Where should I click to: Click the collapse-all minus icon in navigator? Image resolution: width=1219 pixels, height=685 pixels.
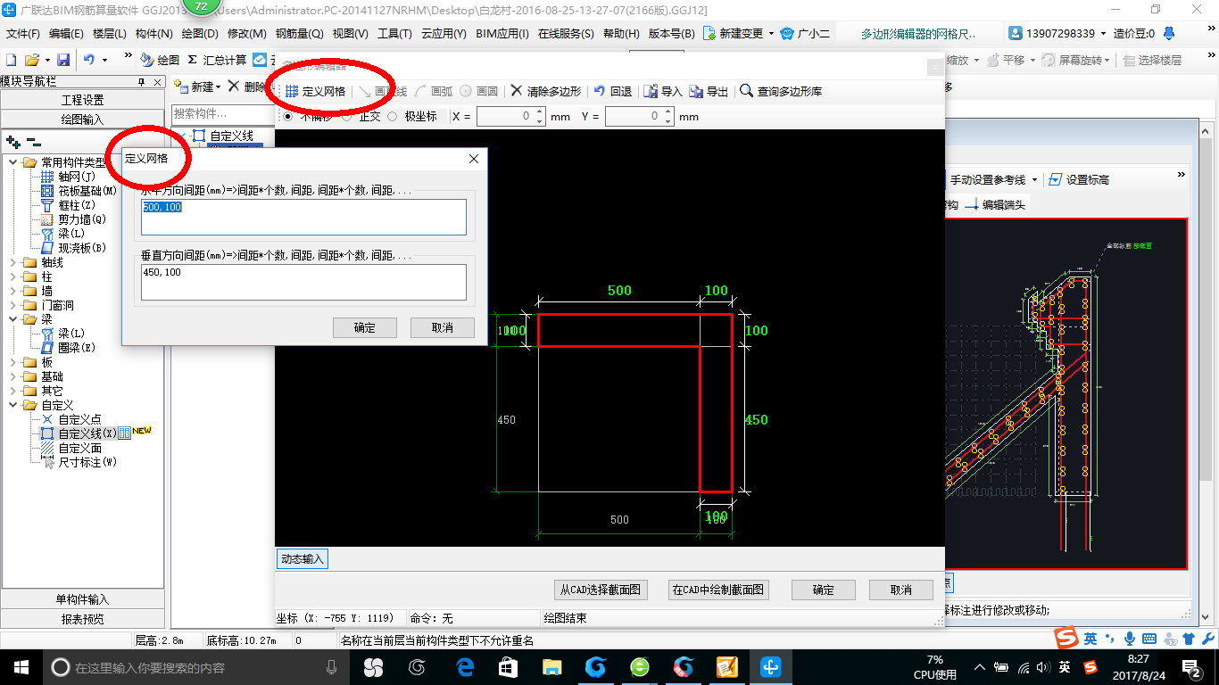pyautogui.click(x=33, y=141)
